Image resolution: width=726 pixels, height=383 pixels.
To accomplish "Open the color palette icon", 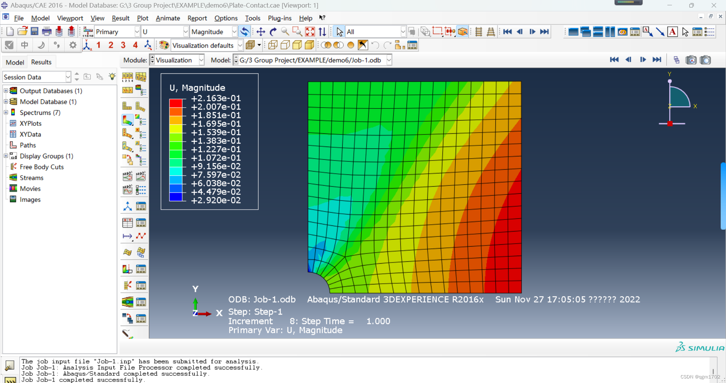I will (164, 45).
